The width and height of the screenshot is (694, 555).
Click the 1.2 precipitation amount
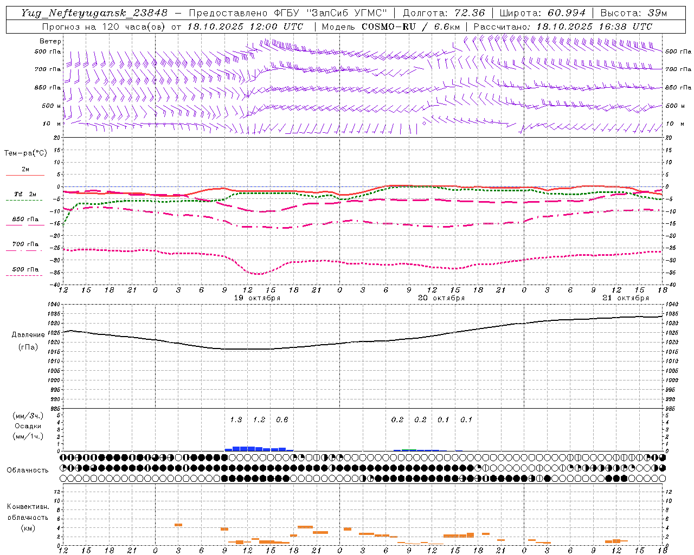coord(259,420)
